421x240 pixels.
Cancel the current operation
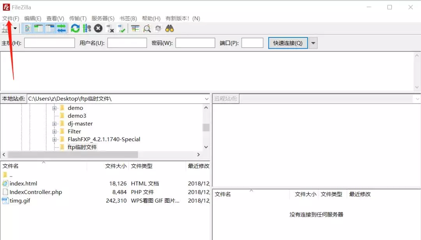click(98, 28)
